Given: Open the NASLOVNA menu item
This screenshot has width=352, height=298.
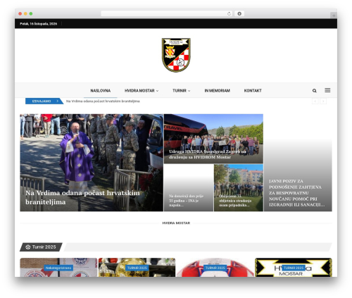Looking at the screenshot, I should click(101, 91).
